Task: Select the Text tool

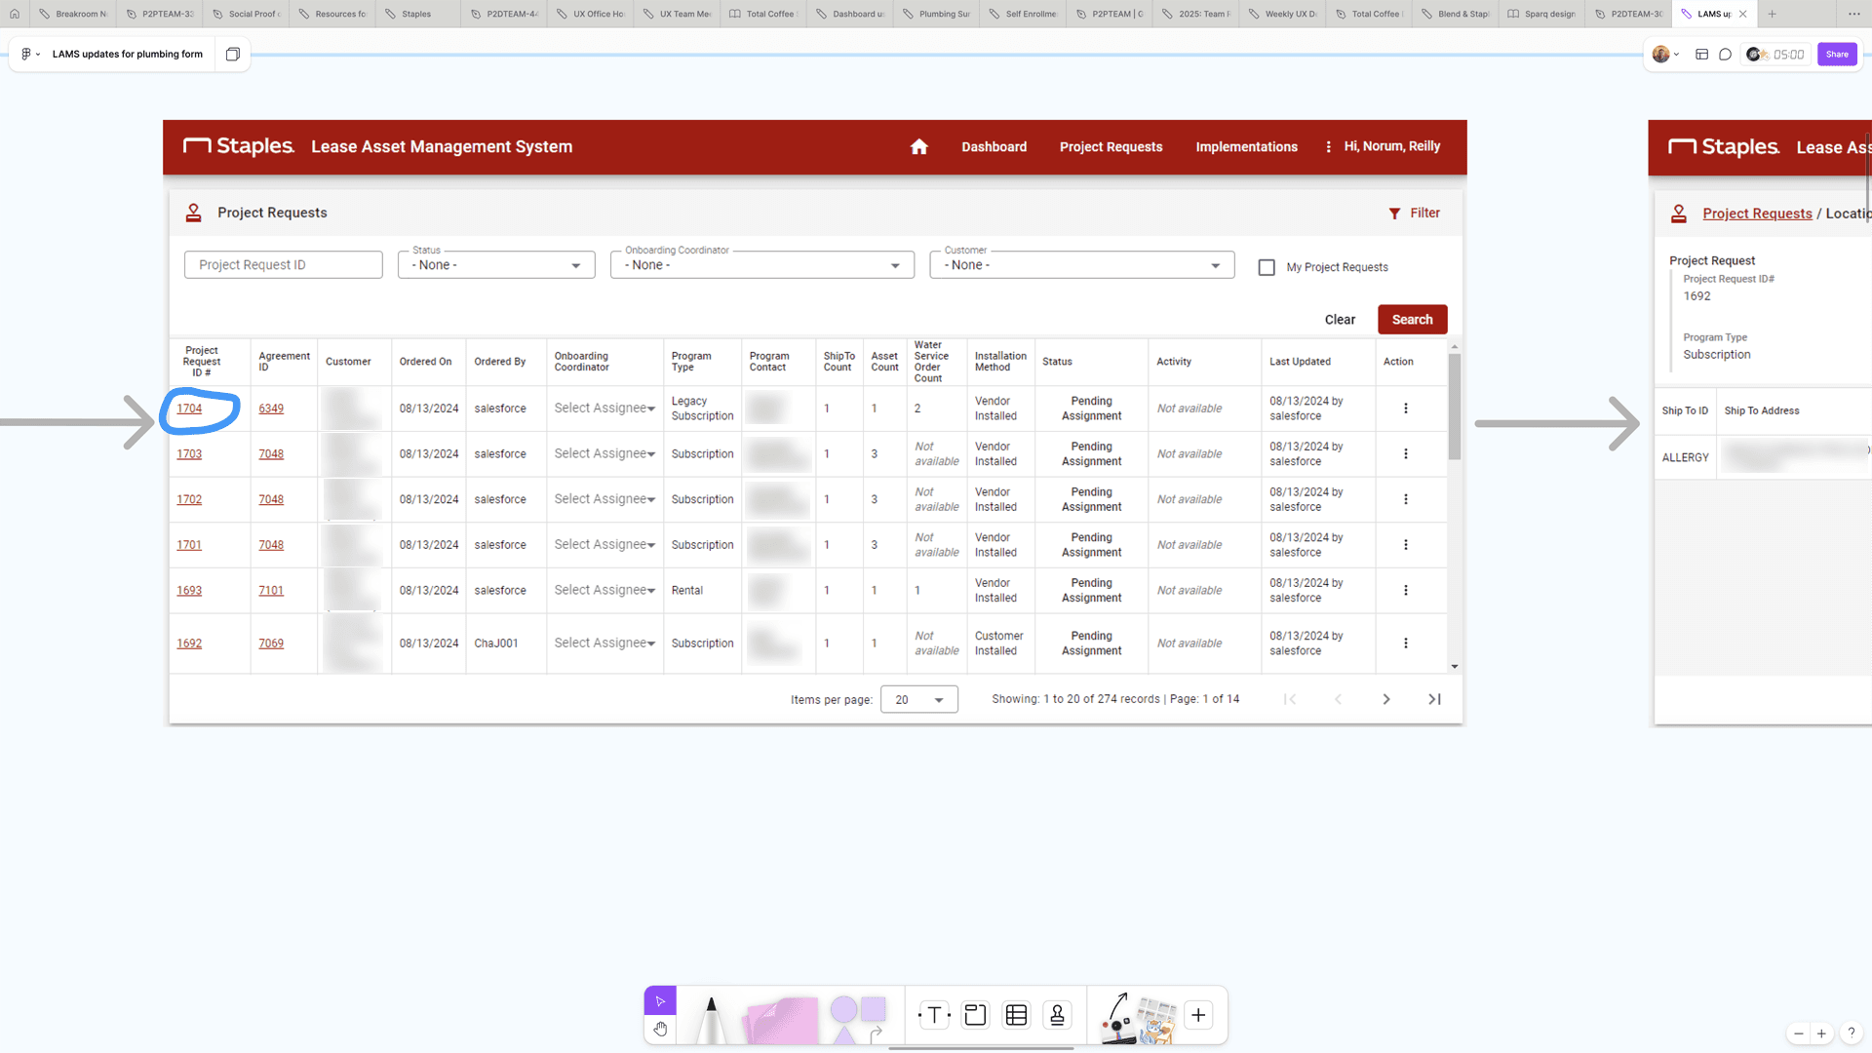Action: 934,1015
